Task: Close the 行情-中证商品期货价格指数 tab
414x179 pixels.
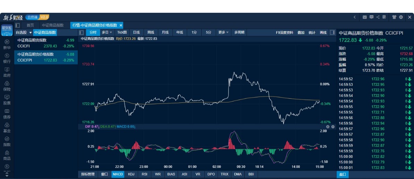Action: click(121, 25)
